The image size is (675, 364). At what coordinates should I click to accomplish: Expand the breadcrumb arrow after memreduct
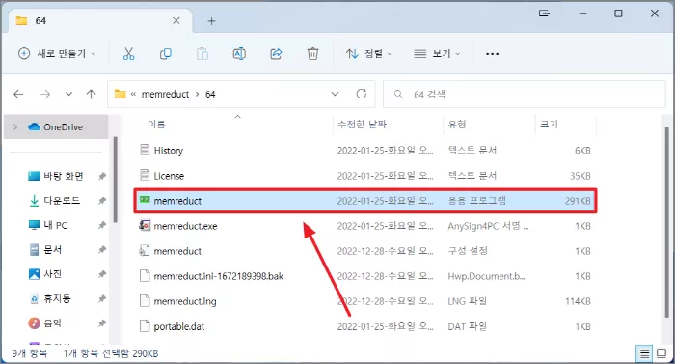[197, 94]
